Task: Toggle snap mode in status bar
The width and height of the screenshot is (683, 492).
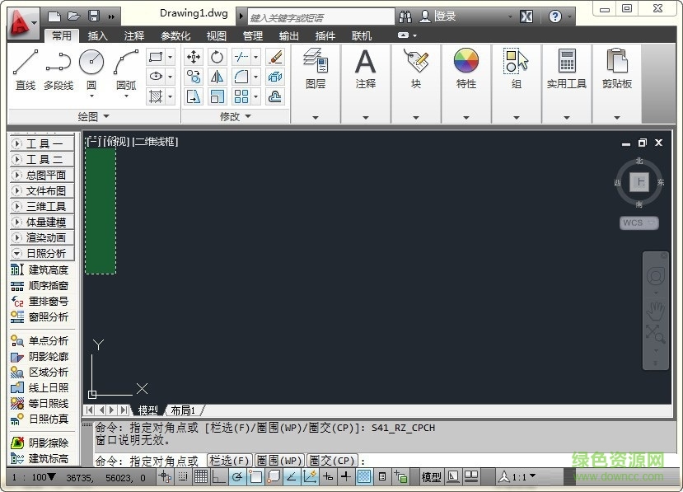Action: click(183, 477)
